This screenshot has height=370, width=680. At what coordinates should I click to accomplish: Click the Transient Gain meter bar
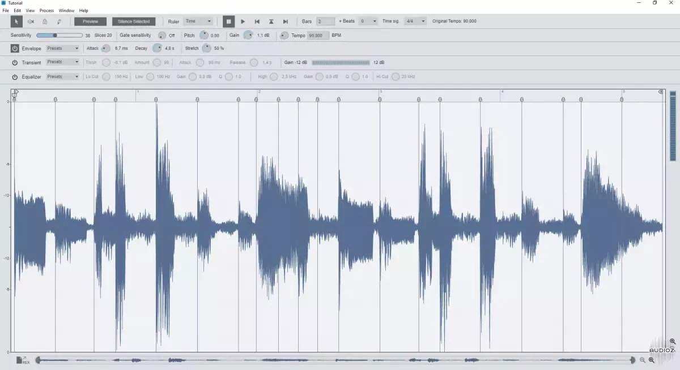(341, 62)
